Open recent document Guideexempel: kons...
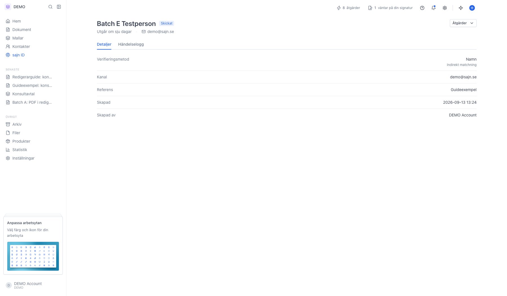507x296 pixels. 33,85
